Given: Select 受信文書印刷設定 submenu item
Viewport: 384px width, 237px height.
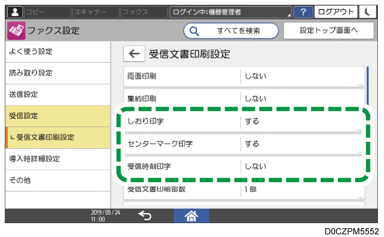Looking at the screenshot, I should (x=58, y=138).
